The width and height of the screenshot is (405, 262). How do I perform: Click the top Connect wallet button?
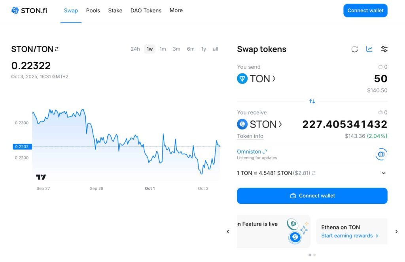[x=365, y=11]
